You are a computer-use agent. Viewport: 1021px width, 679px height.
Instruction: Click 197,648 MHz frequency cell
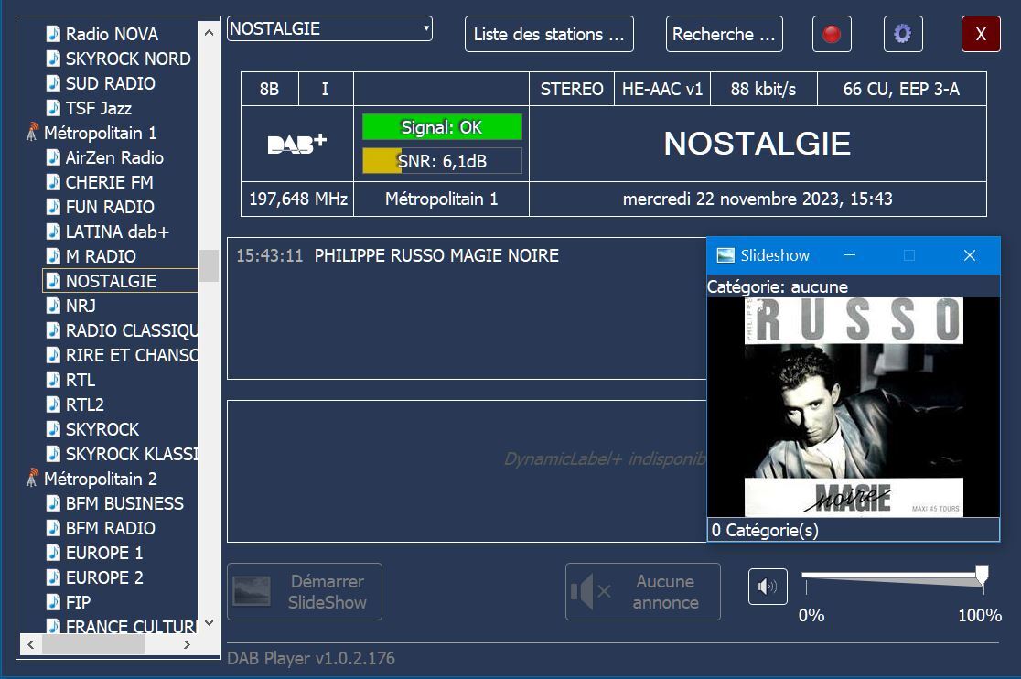(297, 199)
